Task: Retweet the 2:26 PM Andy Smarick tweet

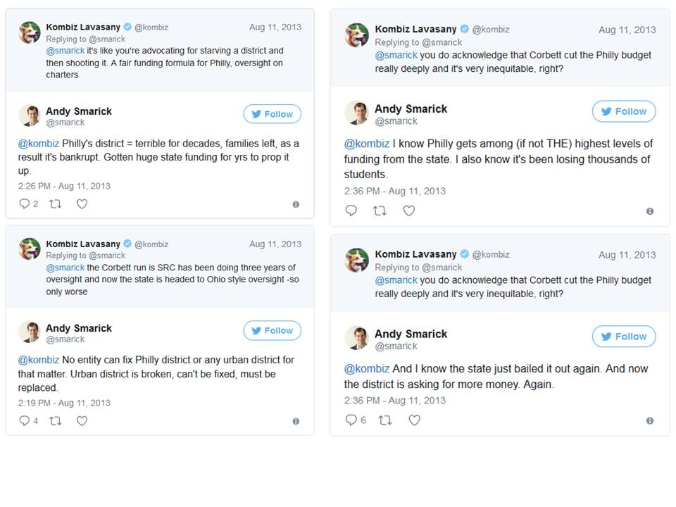Action: pyautogui.click(x=55, y=204)
